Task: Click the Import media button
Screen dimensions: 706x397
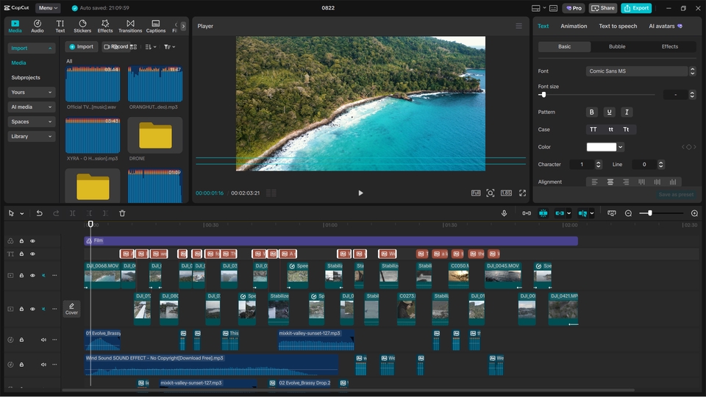Action: click(x=82, y=47)
